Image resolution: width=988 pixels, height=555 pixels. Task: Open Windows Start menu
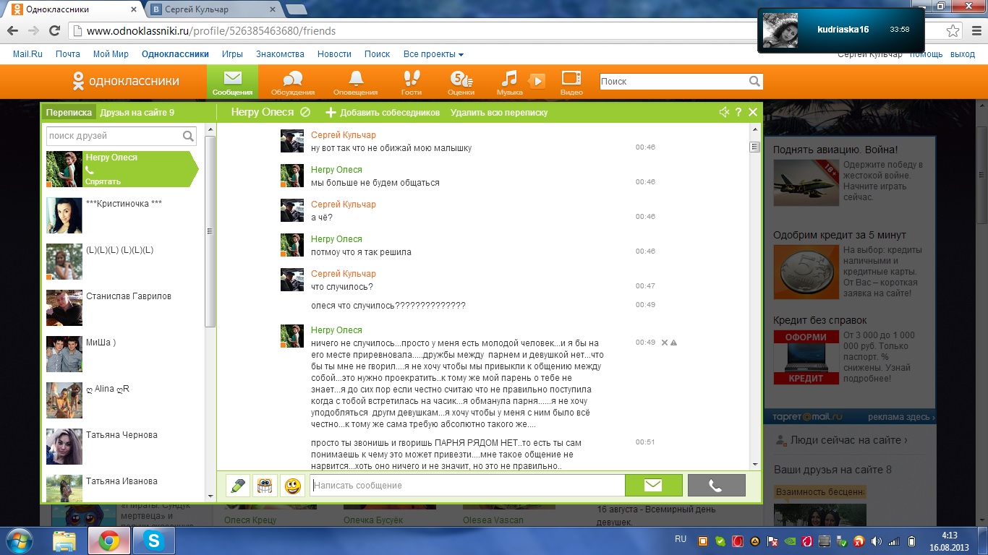pos(19,541)
